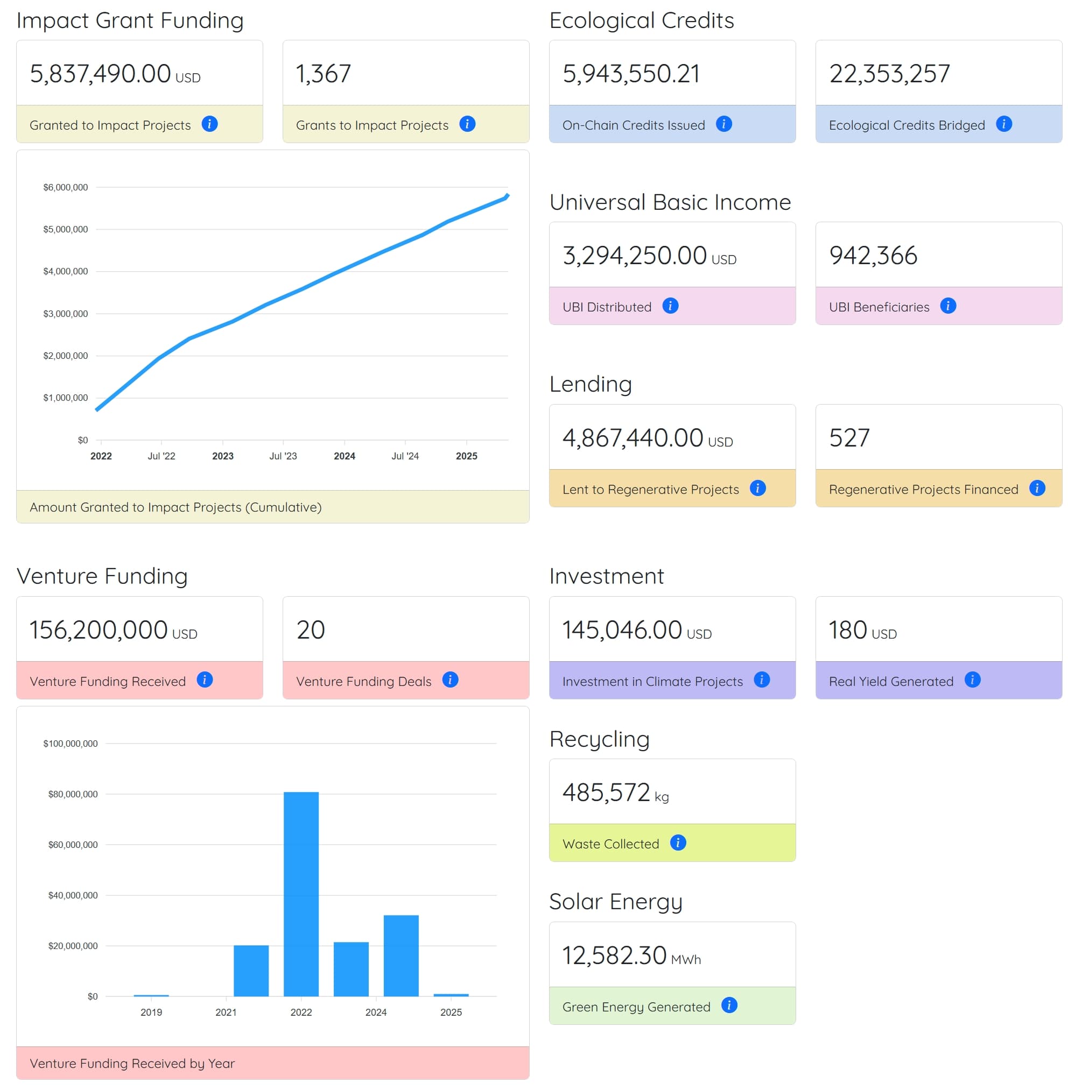This screenshot has height=1090, width=1068.
Task: Click the UBI Distributed info icon
Action: tap(670, 306)
